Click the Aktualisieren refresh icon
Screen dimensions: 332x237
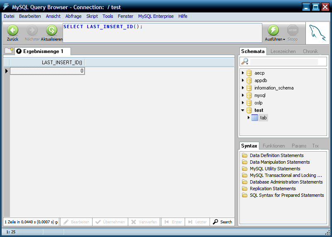point(51,30)
